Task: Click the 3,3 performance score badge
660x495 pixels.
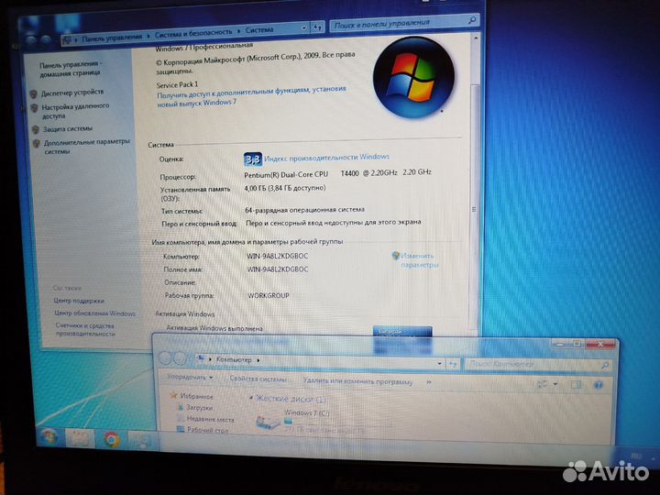Action: 253,159
